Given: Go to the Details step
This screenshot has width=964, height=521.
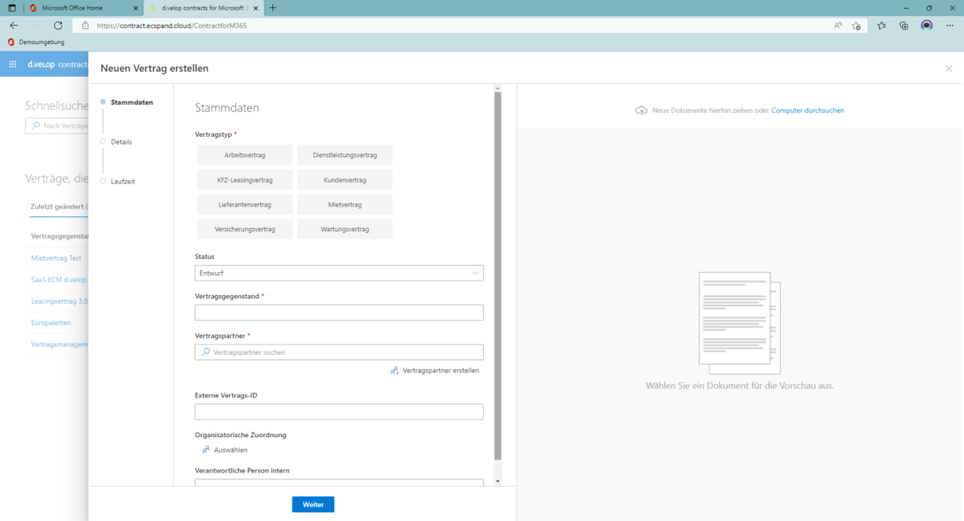Looking at the screenshot, I should (x=121, y=141).
